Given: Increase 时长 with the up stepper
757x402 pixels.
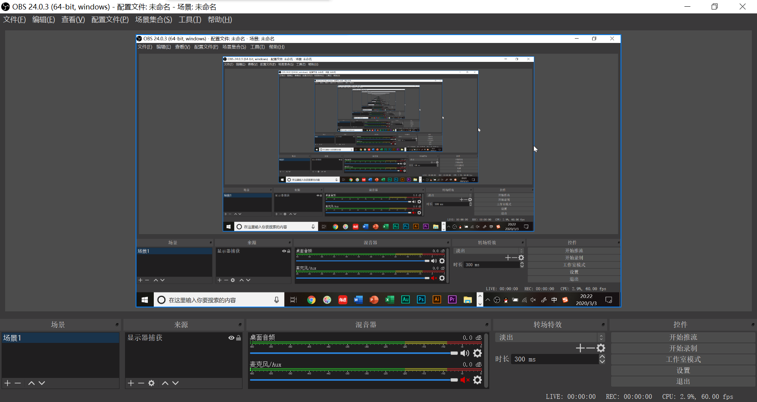Looking at the screenshot, I should [602, 357].
